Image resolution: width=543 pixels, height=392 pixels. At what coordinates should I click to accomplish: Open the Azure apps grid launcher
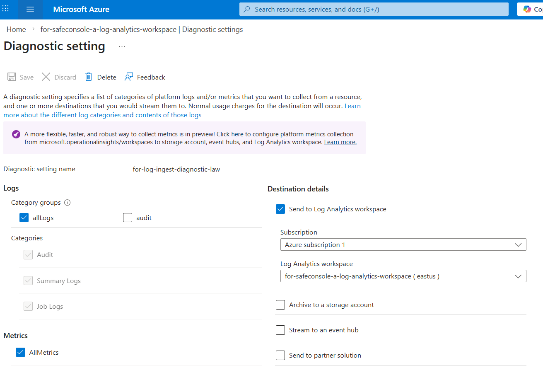pos(6,9)
